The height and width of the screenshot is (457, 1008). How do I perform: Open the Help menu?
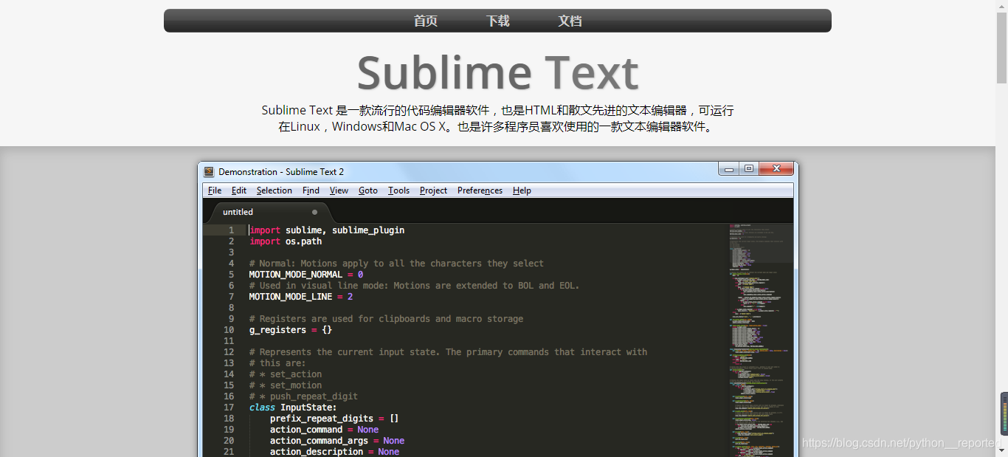[522, 190]
